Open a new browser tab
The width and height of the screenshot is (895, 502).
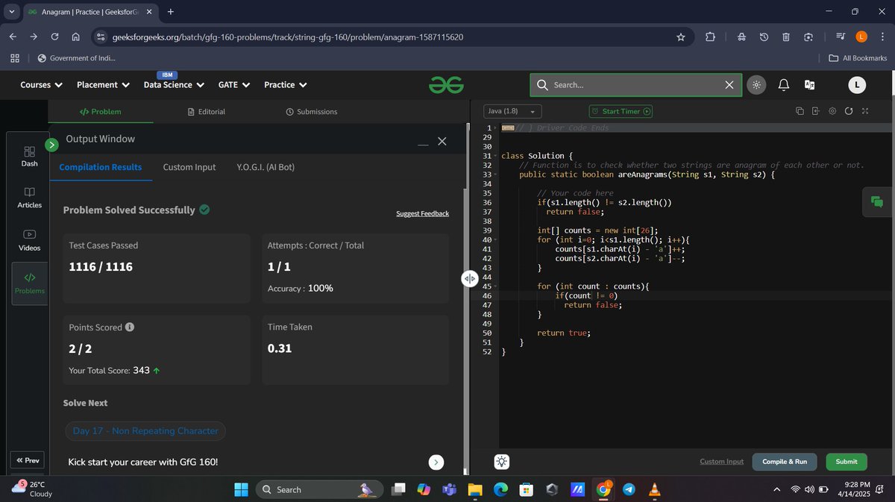point(171,12)
